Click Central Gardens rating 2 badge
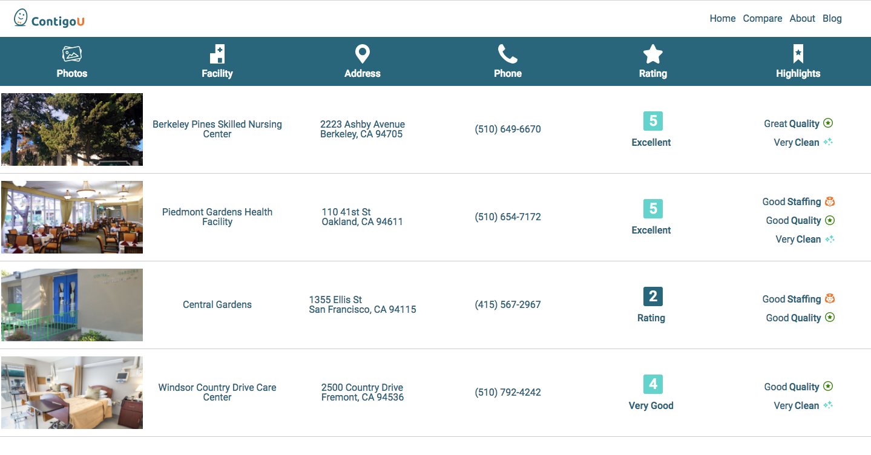 653,296
